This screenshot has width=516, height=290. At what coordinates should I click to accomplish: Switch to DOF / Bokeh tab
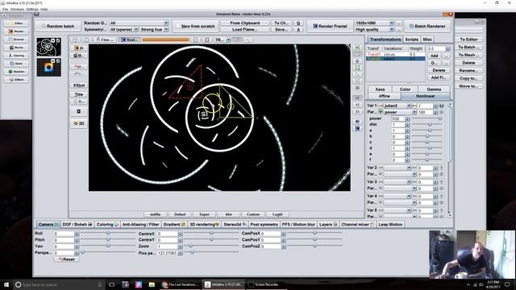coord(77,225)
